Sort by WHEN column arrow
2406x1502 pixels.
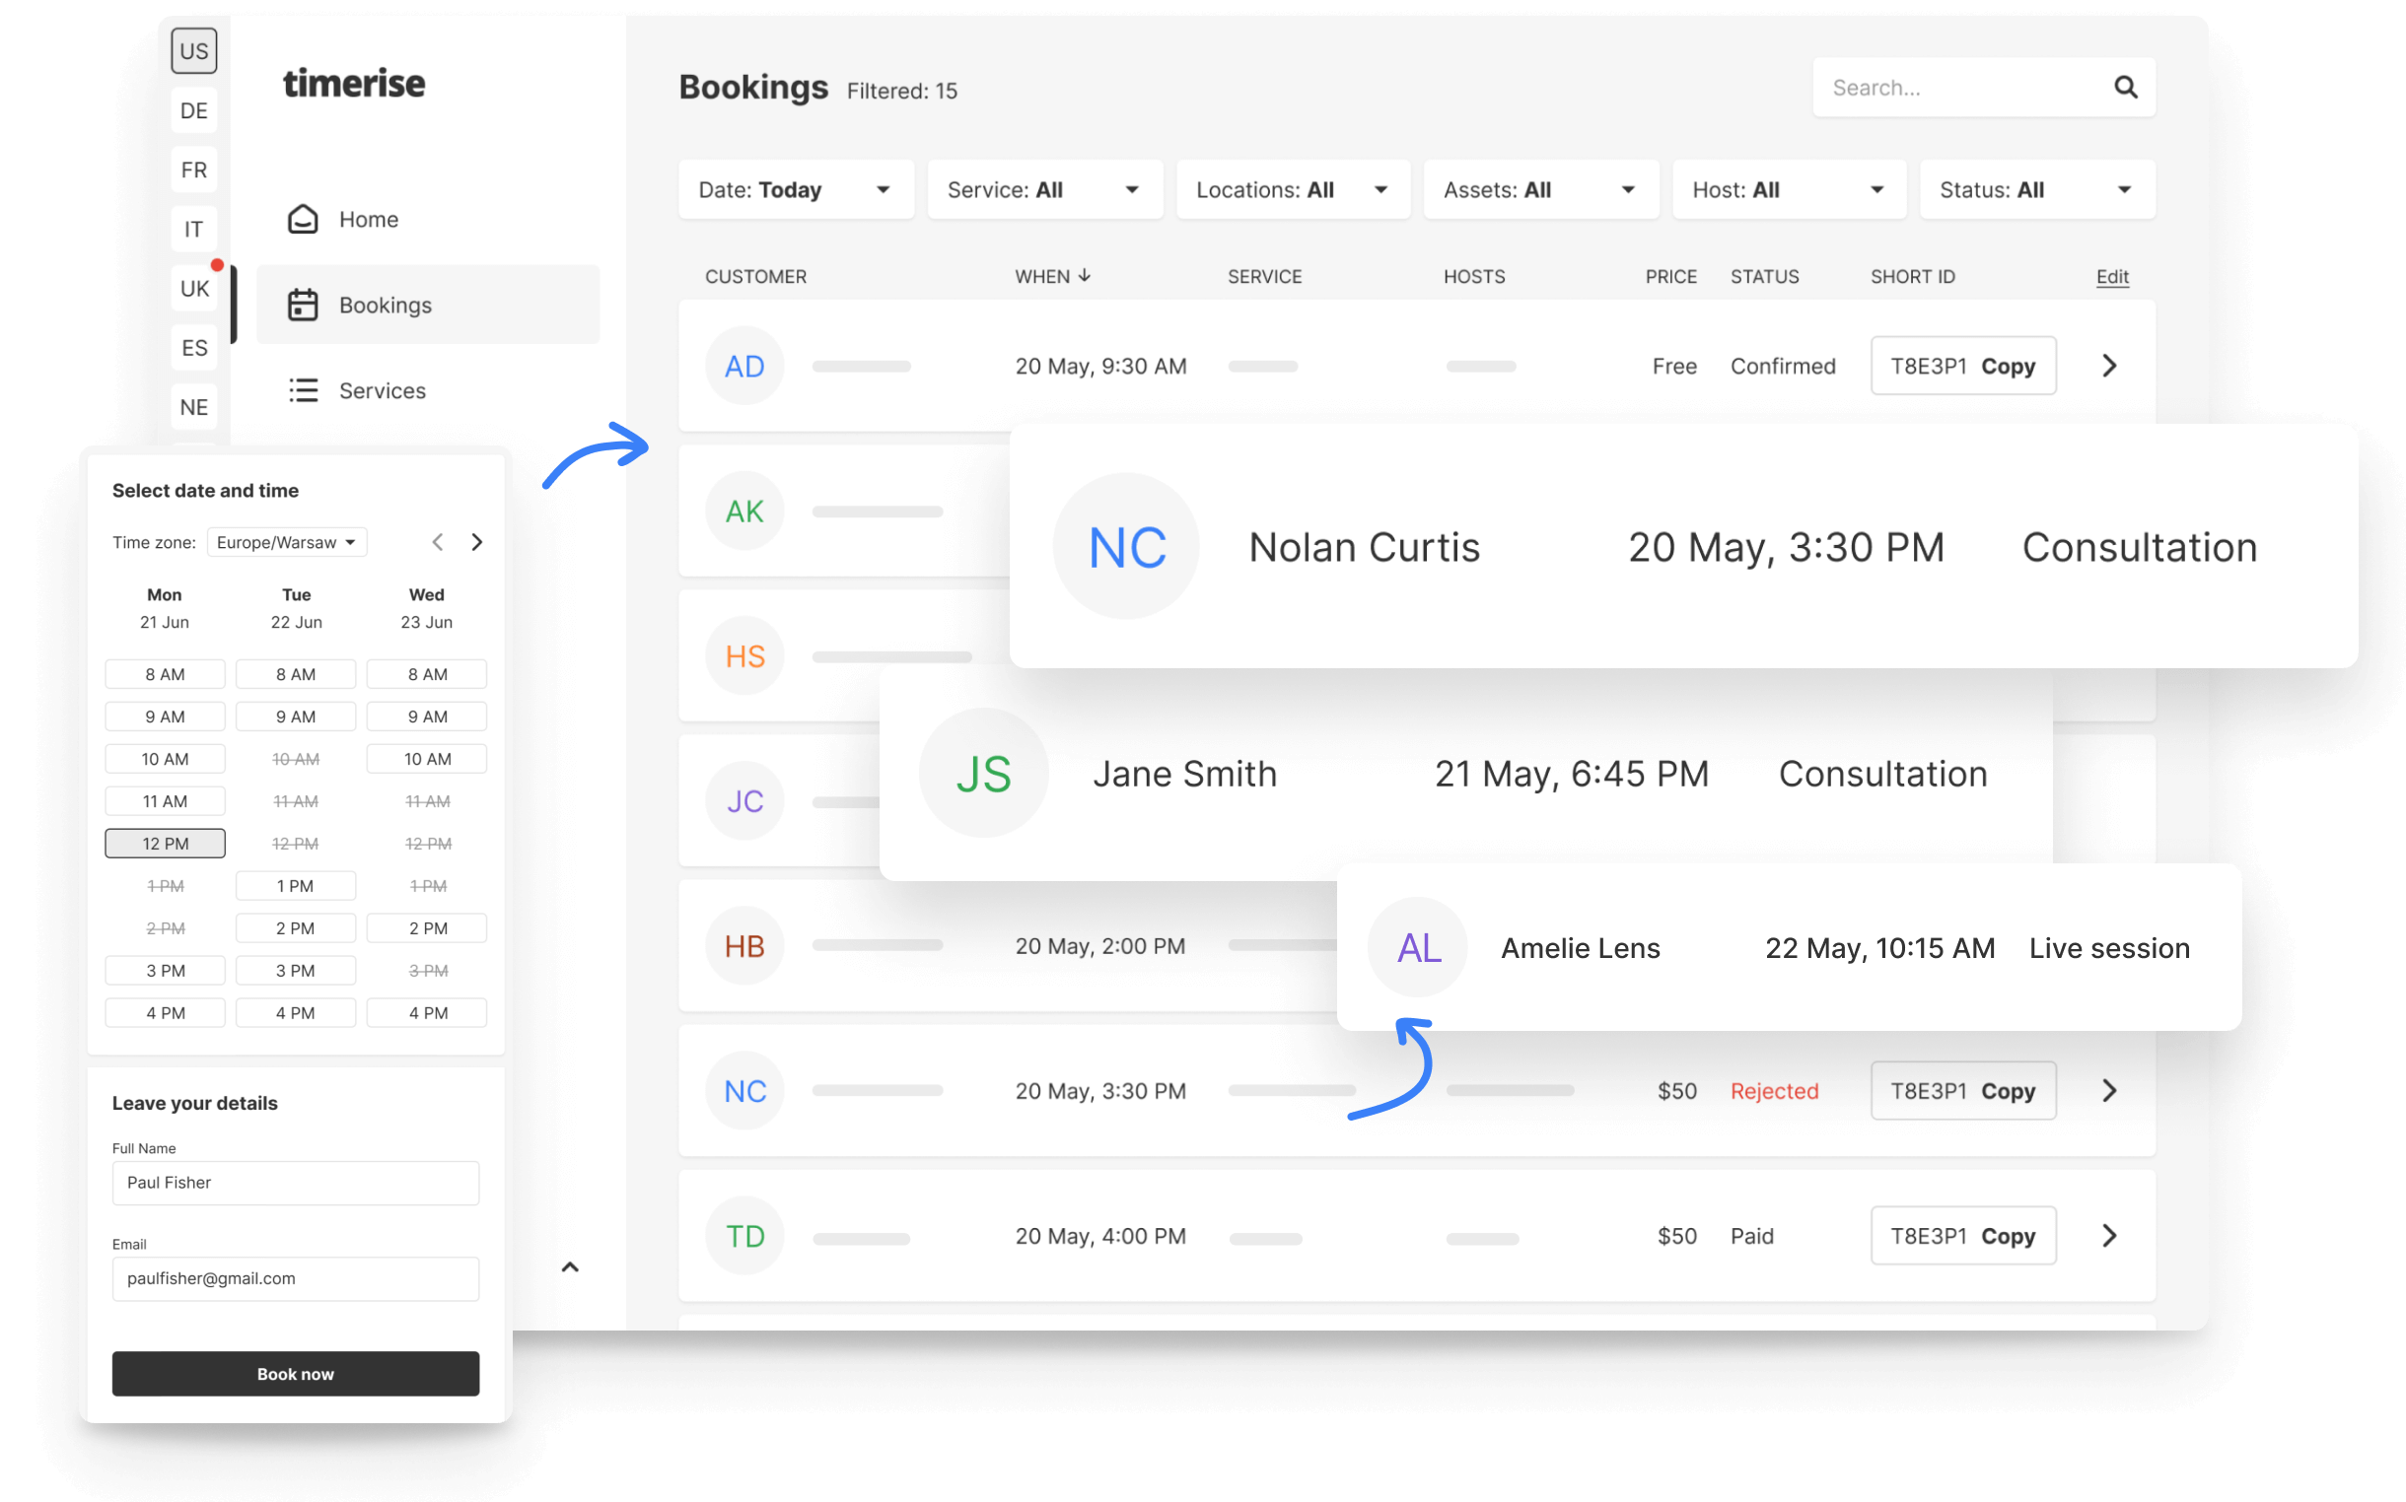point(1085,275)
